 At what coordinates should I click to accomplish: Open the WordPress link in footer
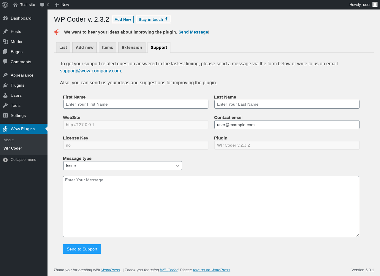(110, 270)
